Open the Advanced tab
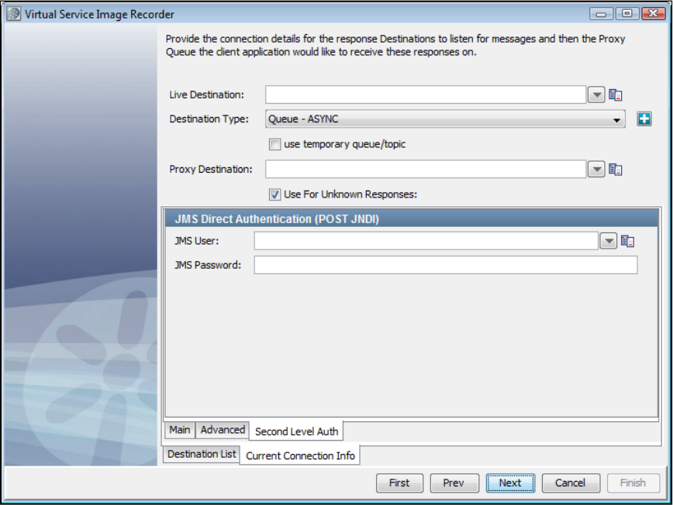 [x=223, y=430]
